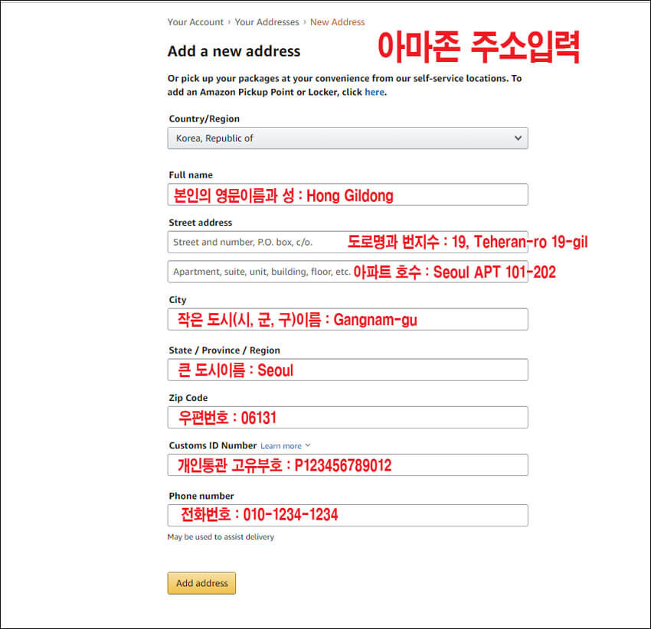Click the 'Phone number' label
651x629 pixels.
201,496
